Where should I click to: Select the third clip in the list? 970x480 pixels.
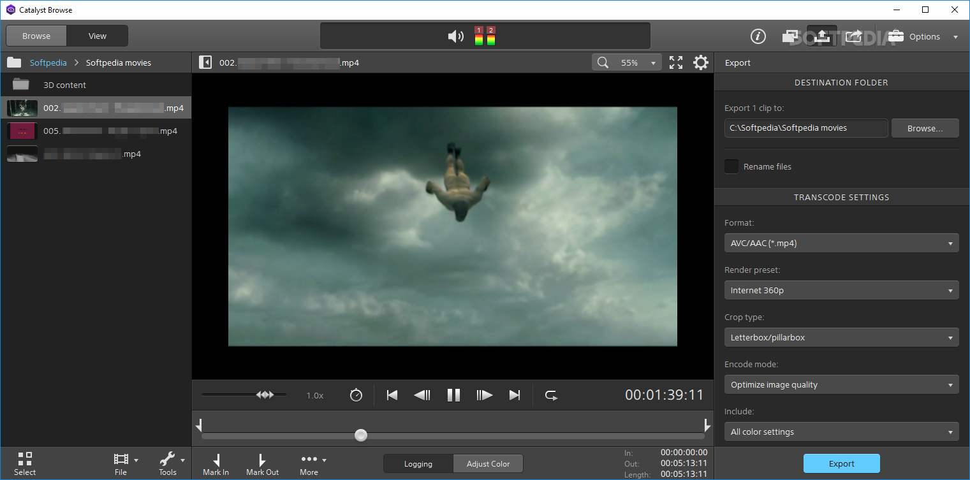point(96,154)
